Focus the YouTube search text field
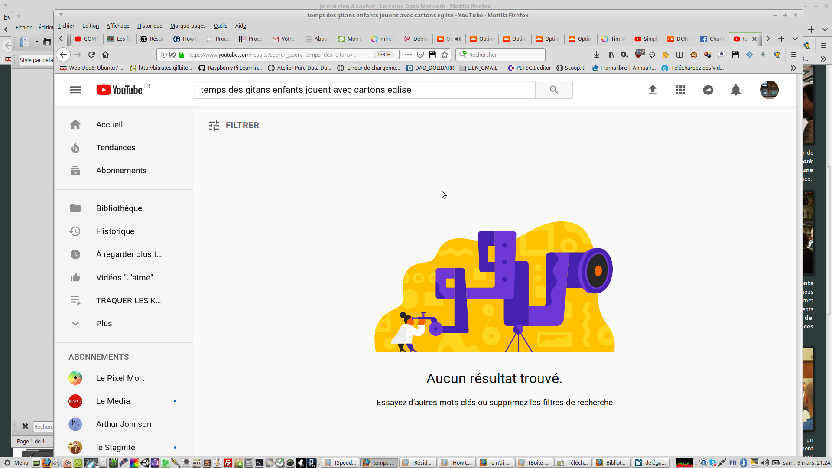 click(x=364, y=90)
